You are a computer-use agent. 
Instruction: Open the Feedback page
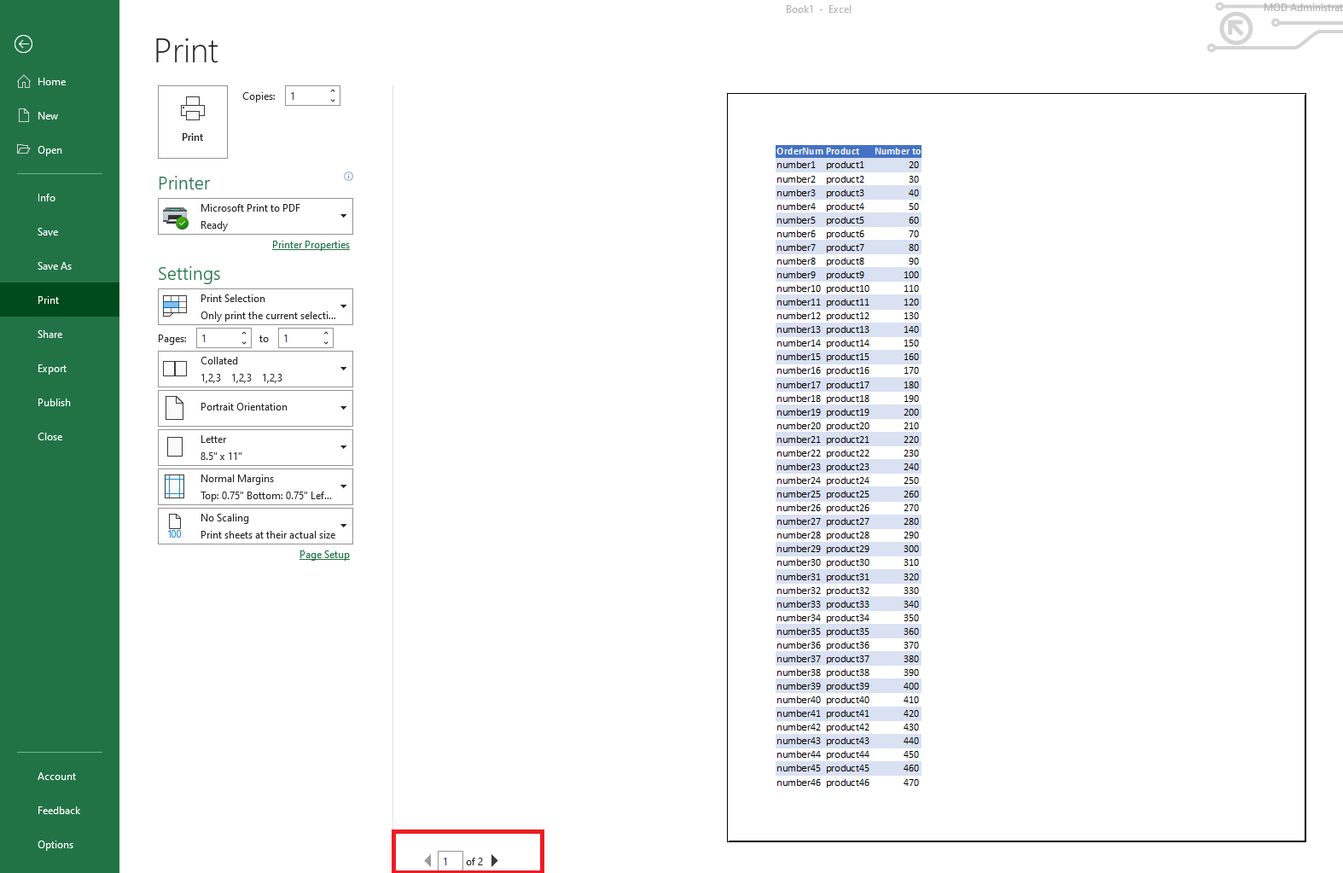(x=60, y=811)
